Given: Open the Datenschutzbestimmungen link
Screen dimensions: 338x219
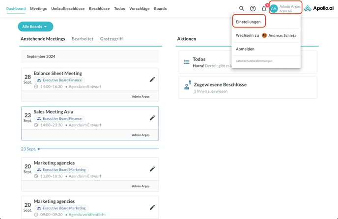Looking at the screenshot, I should 254,61.
